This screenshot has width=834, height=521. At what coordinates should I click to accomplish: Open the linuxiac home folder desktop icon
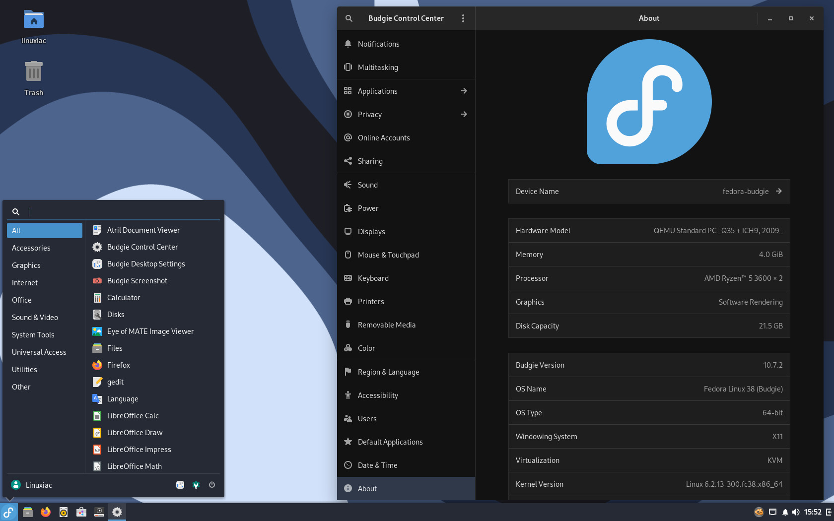(x=34, y=27)
